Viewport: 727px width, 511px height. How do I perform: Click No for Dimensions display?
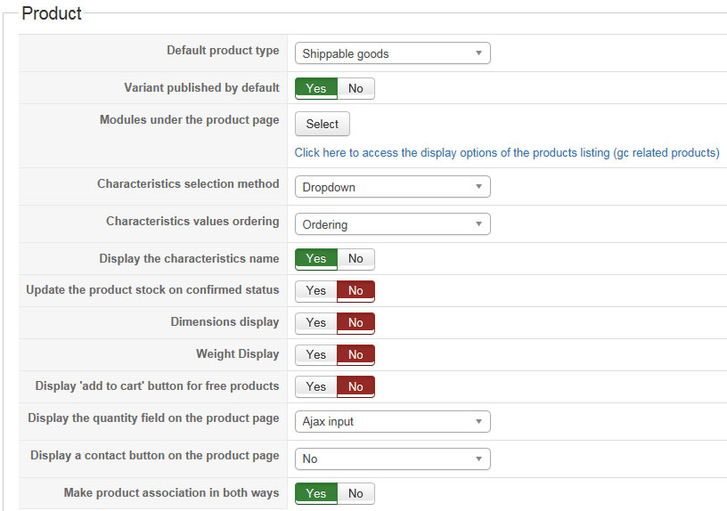[355, 322]
